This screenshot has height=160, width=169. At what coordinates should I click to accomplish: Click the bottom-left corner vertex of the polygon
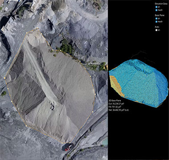pyautogui.click(x=26, y=126)
